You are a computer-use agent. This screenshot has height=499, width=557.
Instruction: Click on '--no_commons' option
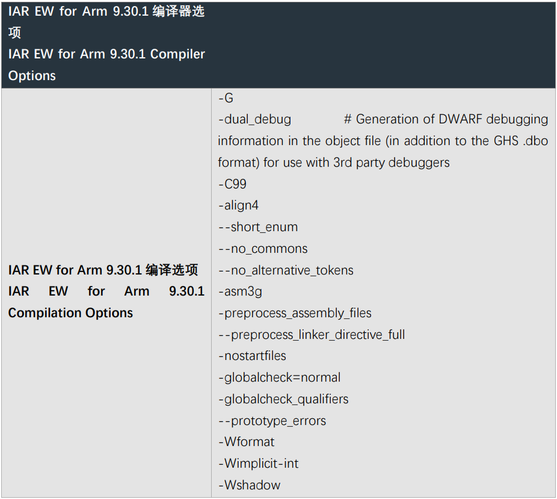coord(263,249)
